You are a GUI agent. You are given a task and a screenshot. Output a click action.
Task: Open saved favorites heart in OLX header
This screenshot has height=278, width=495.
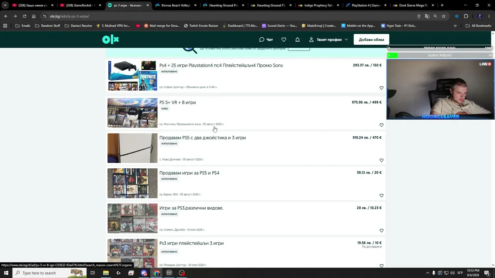[x=284, y=40]
